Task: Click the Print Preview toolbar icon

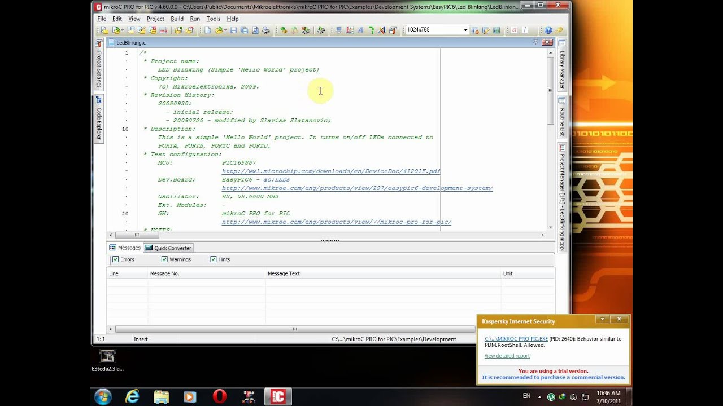Action: coord(255,30)
